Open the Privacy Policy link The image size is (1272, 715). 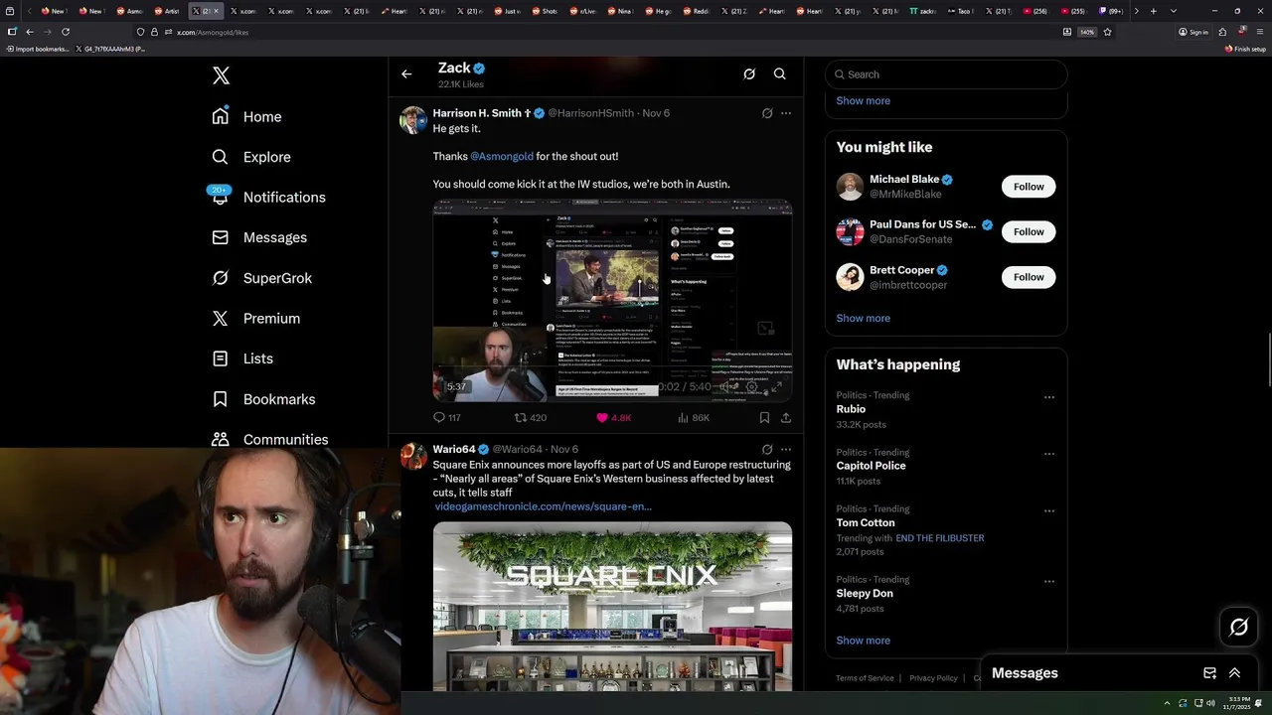(x=933, y=678)
